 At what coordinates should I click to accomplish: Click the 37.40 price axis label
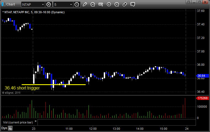201,24
